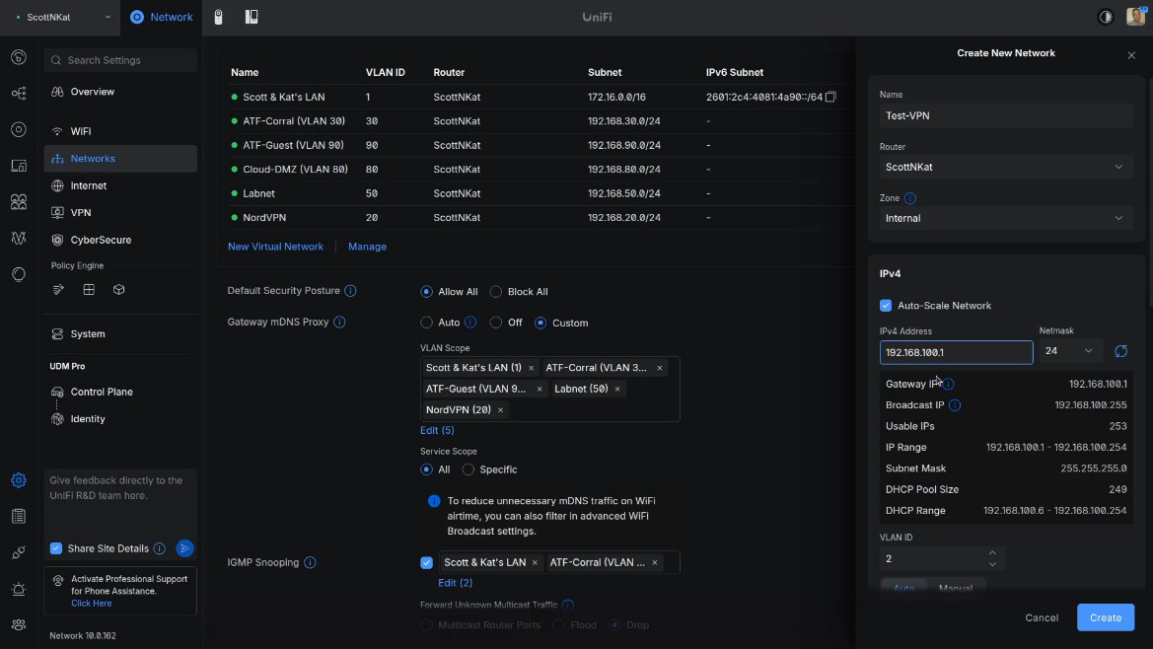Viewport: 1153px width, 649px height.
Task: Copy the IPv6 subnet with copy icon
Action: [x=830, y=97]
